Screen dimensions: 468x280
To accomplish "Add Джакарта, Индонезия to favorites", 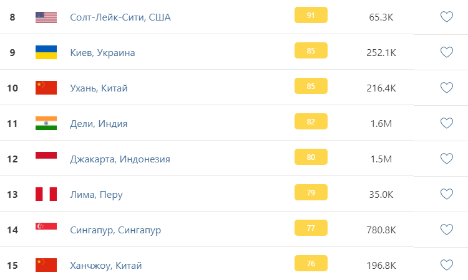I will 447,159.
